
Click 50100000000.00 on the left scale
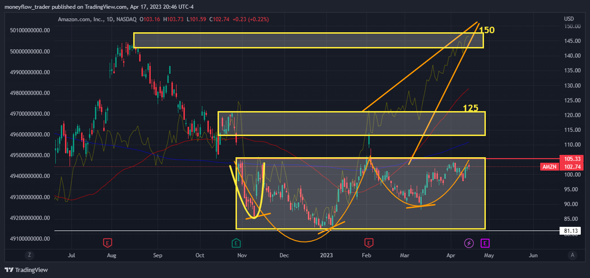click(x=29, y=30)
